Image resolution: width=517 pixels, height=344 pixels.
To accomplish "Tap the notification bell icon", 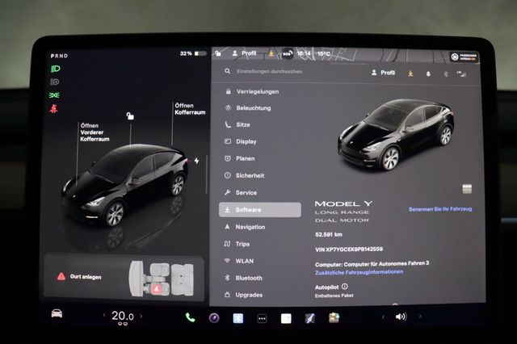I will click(427, 73).
